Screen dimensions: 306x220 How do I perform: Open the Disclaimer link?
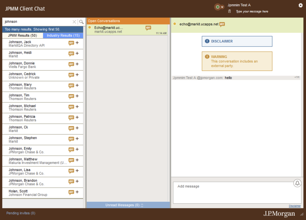(x=295, y=206)
